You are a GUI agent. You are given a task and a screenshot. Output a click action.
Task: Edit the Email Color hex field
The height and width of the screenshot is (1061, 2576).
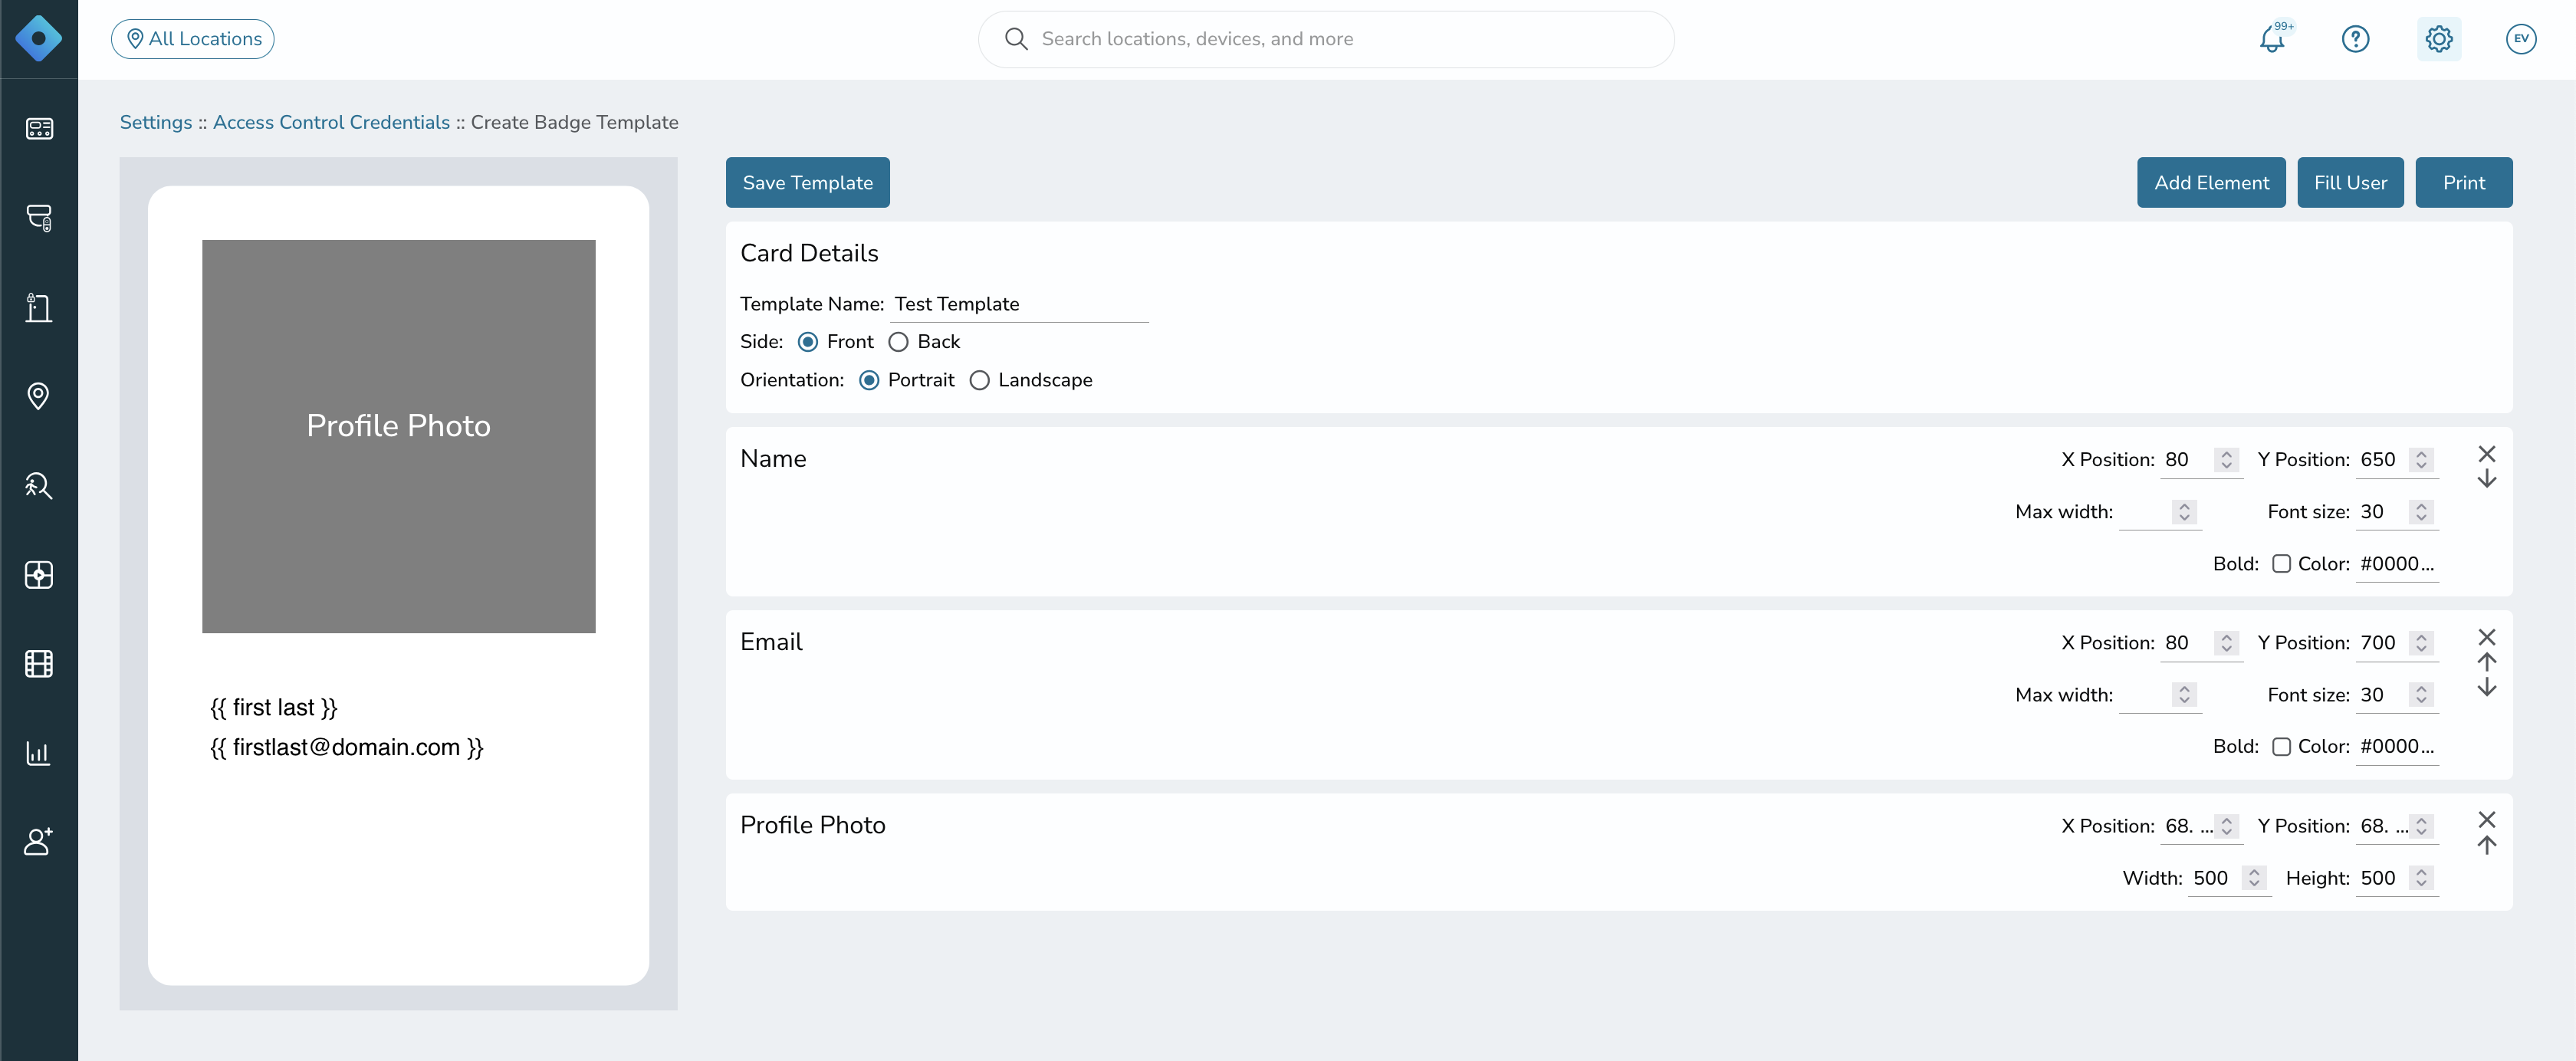[x=2397, y=747]
